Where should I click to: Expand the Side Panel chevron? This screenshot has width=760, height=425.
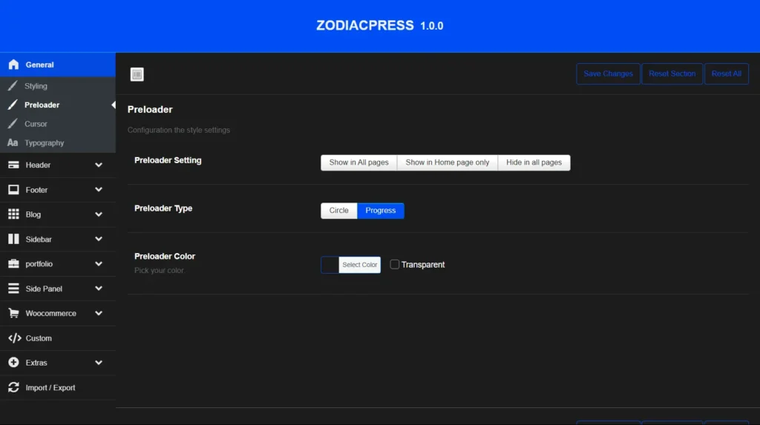pos(99,289)
